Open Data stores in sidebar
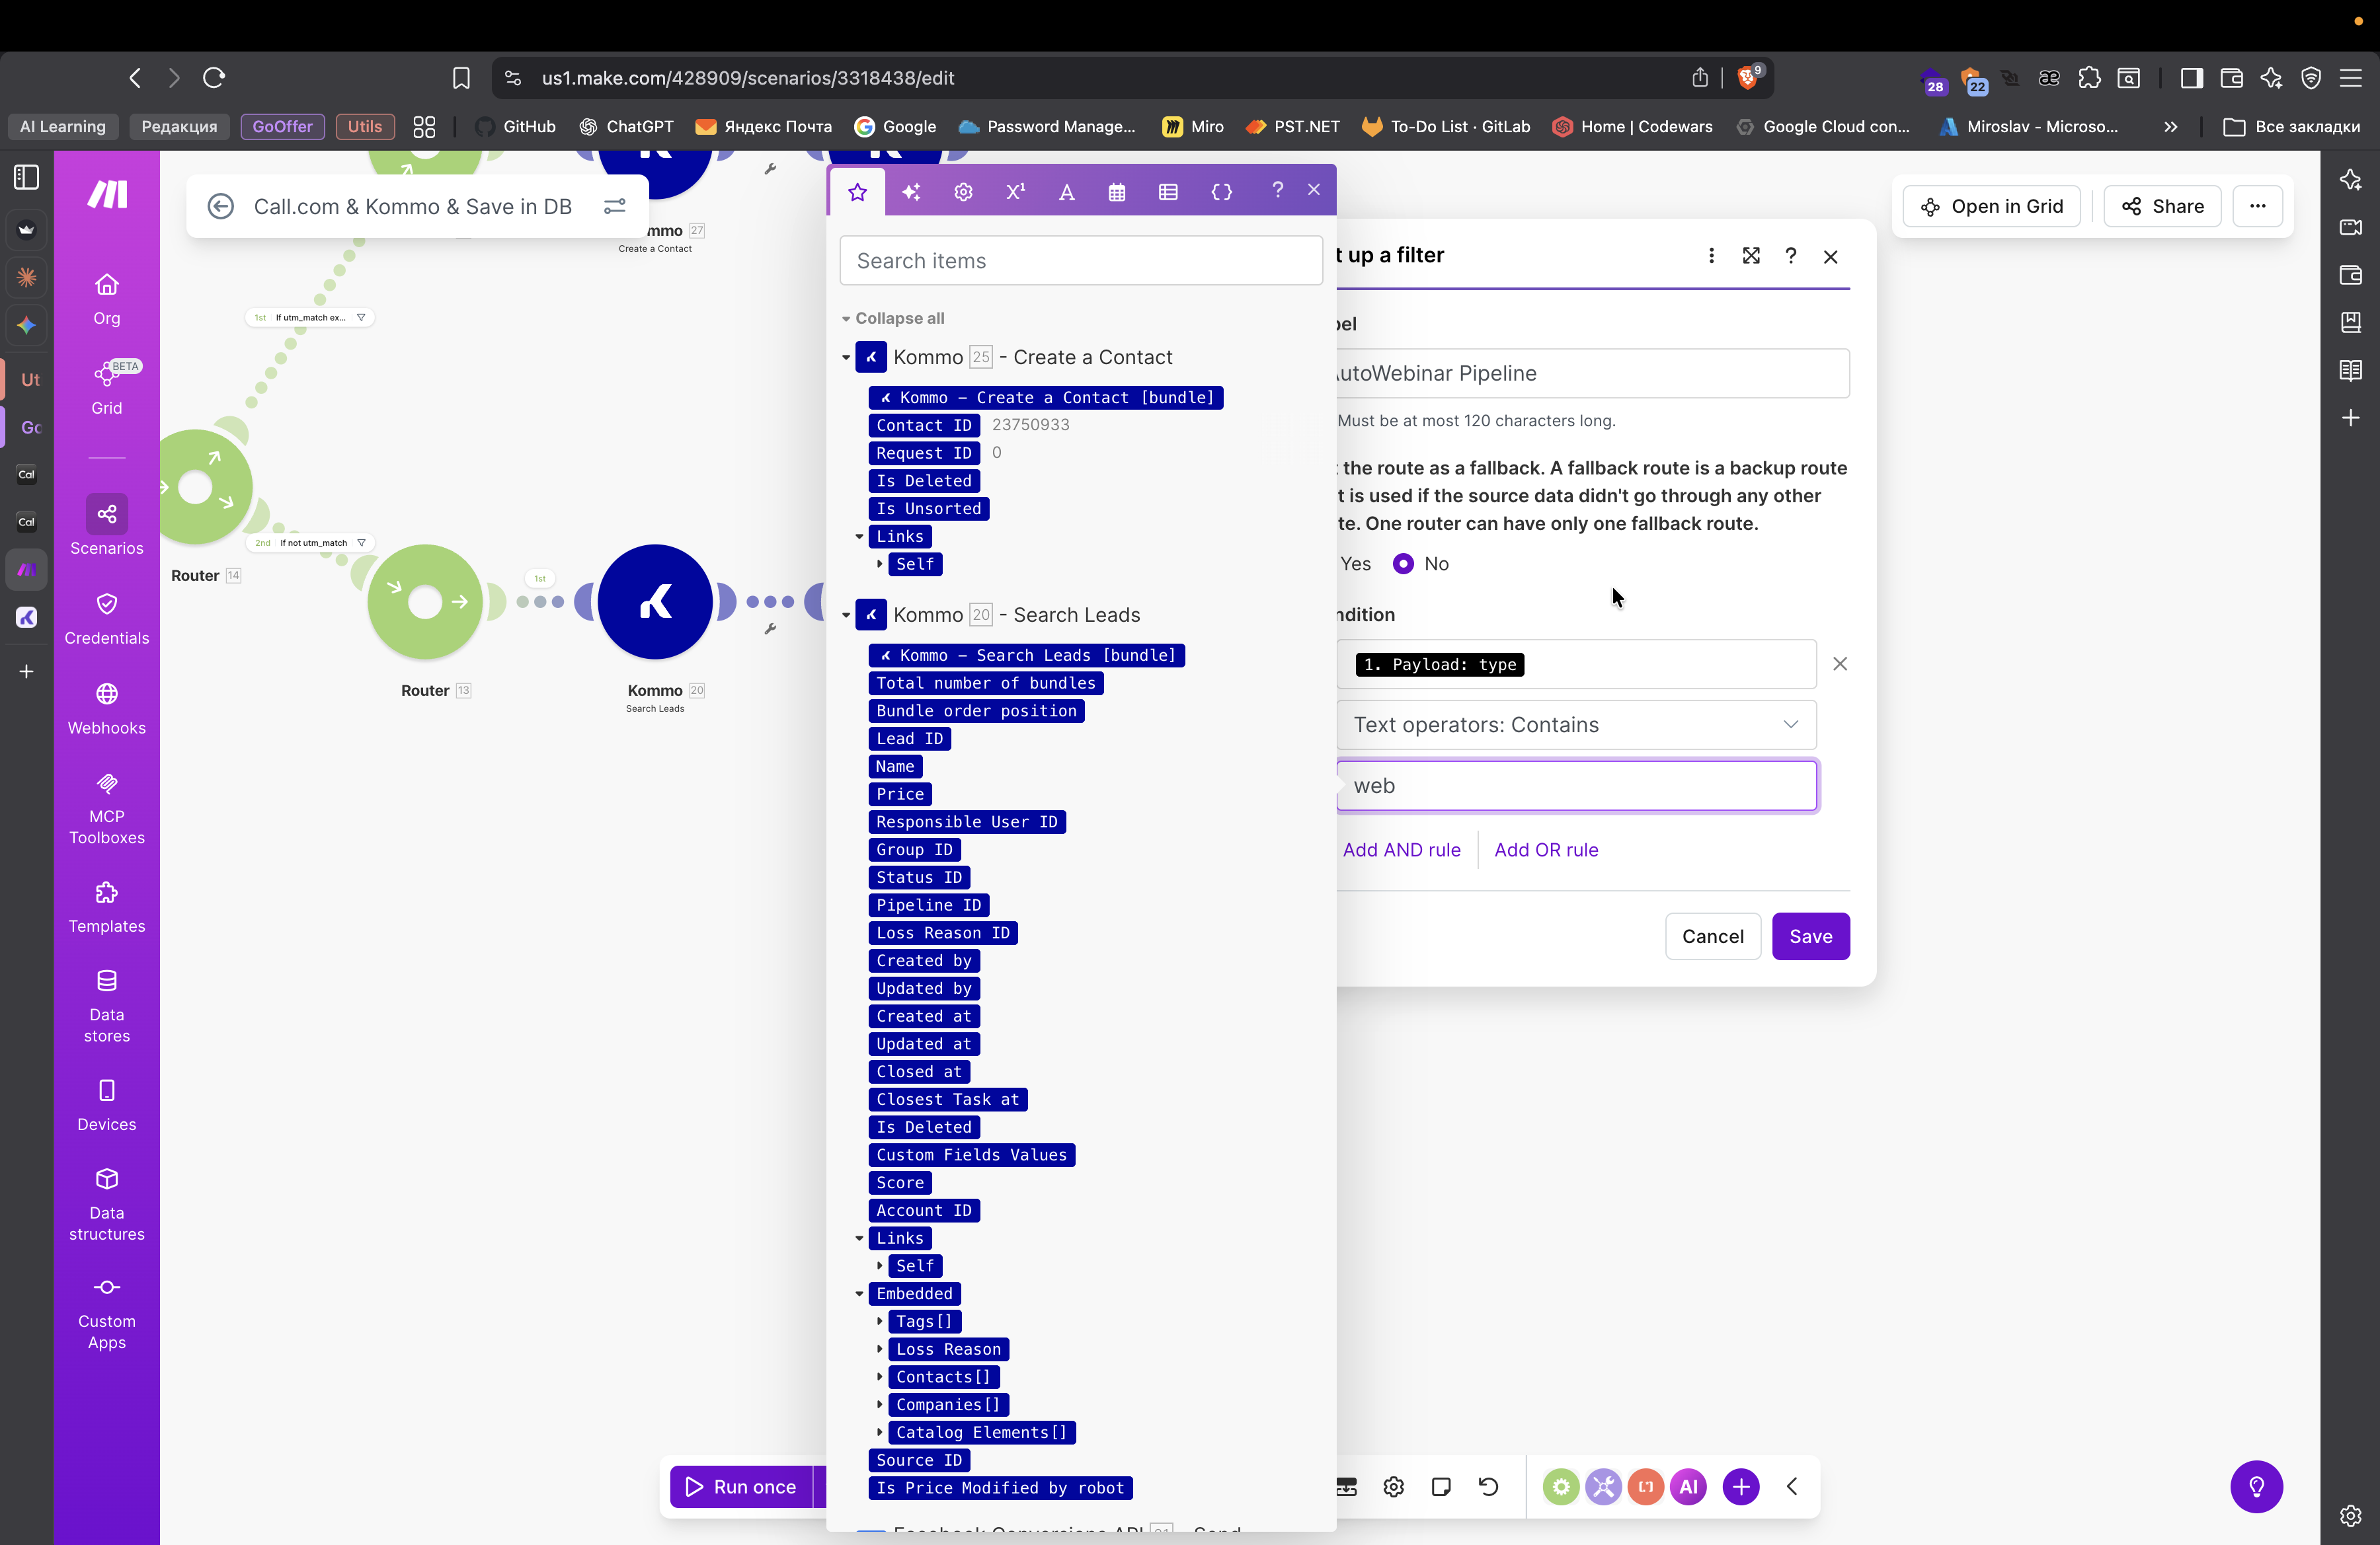Screen dimensions: 2380x1545 (106, 1005)
